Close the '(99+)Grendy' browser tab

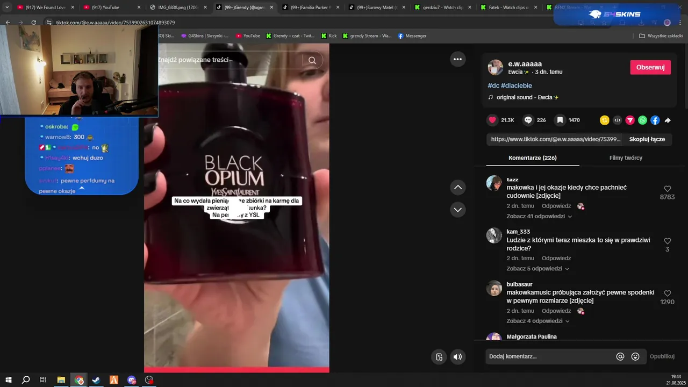(x=271, y=8)
